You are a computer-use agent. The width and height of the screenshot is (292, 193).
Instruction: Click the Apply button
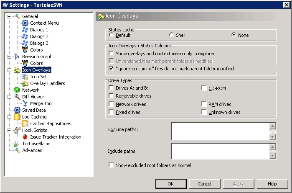pos(239,184)
